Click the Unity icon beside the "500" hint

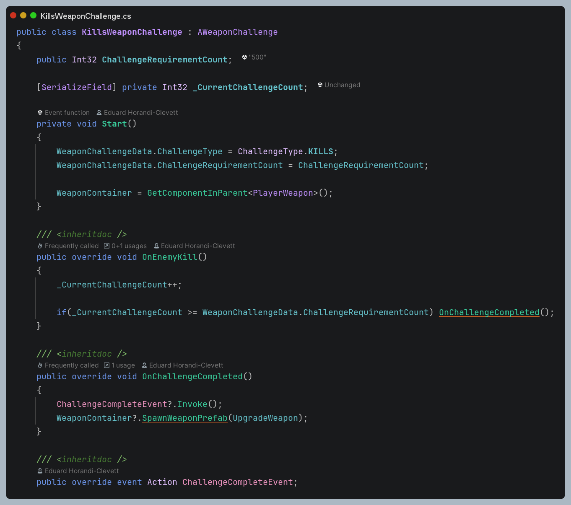click(244, 57)
